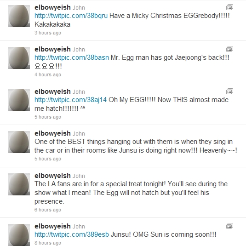This screenshot has width=246, height=251.
Task: Open elbowyeish username on BEST things tweet
Action: pyautogui.click(x=52, y=133)
